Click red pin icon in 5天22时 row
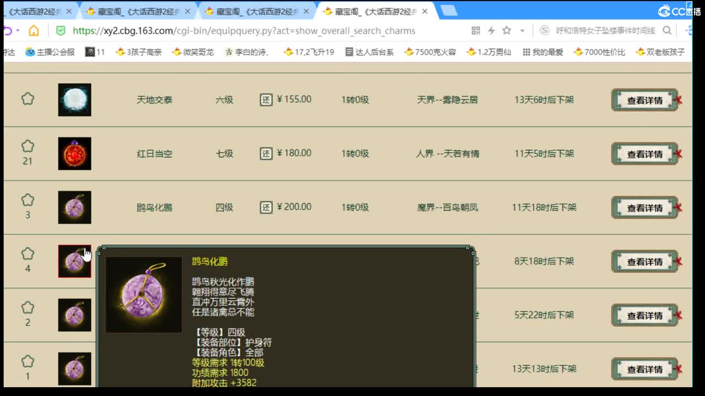 coord(678,316)
